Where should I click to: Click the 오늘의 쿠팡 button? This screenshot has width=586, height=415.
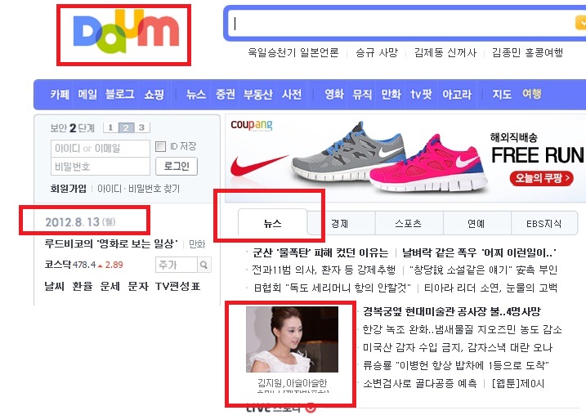(541, 178)
